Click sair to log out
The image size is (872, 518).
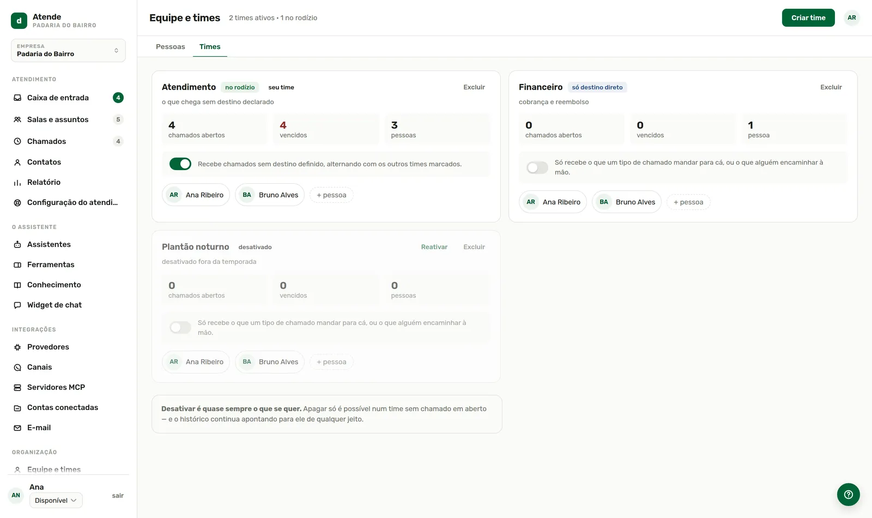118,496
